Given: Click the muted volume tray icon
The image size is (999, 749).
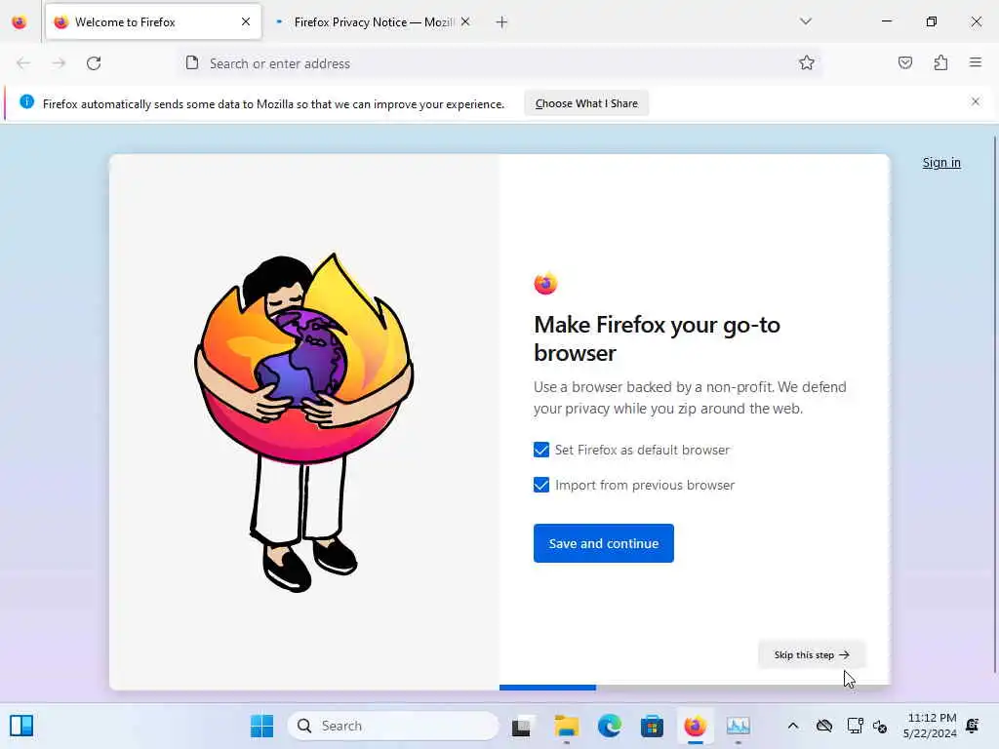Looking at the screenshot, I should click(x=880, y=726).
